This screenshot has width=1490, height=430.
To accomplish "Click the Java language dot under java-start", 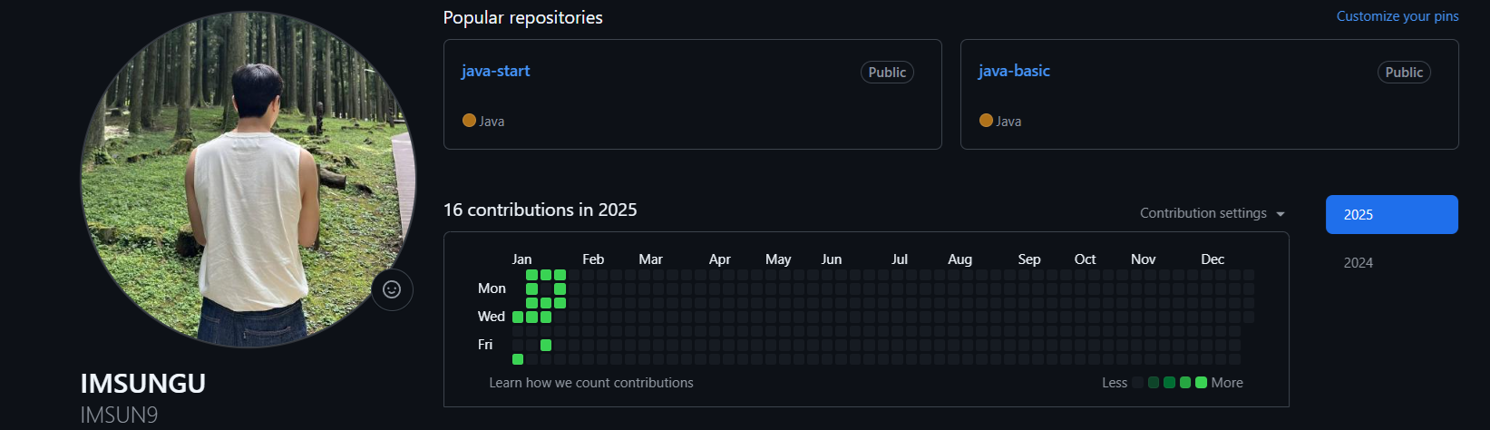I will pyautogui.click(x=469, y=120).
